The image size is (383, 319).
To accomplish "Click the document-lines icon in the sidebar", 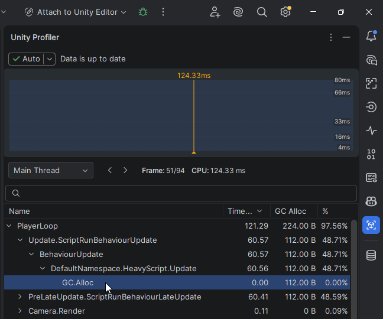I will (371, 177).
